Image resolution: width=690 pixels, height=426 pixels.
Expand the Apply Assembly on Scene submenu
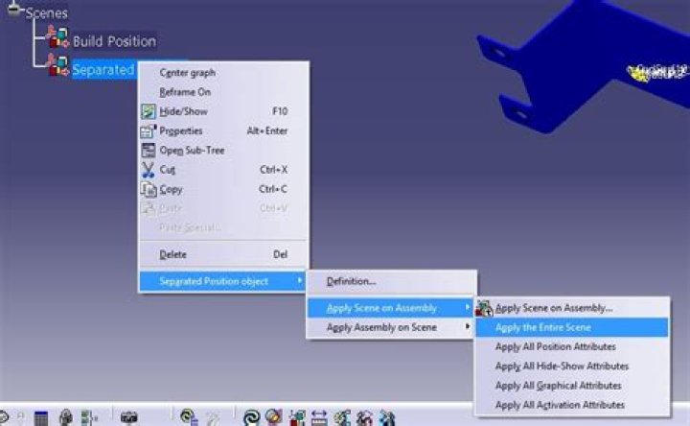click(x=390, y=327)
